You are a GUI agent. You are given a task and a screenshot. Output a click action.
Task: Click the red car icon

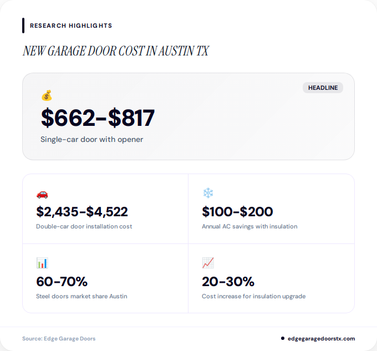click(42, 194)
